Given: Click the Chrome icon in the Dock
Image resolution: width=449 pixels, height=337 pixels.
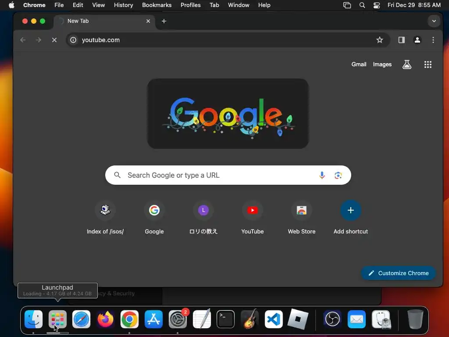Looking at the screenshot, I should point(129,319).
